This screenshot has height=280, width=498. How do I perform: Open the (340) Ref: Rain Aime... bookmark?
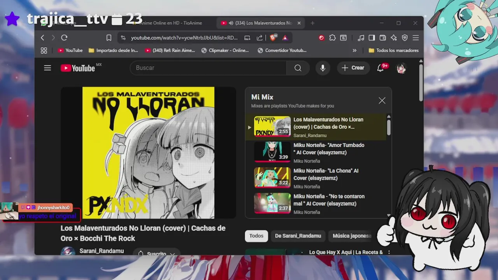(170, 51)
